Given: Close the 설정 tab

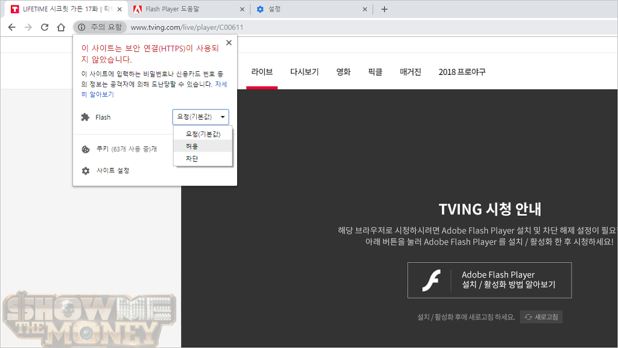Looking at the screenshot, I should coord(365,9).
